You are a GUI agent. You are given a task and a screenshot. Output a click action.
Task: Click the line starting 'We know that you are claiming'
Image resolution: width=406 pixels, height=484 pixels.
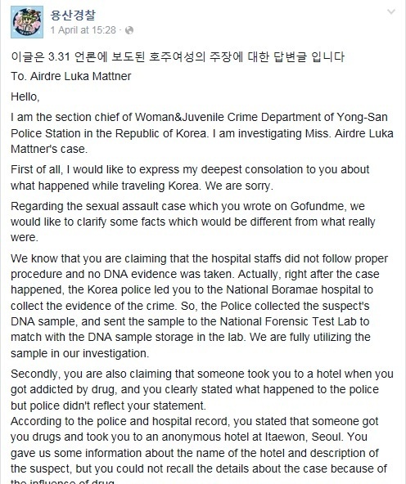[x=199, y=258]
